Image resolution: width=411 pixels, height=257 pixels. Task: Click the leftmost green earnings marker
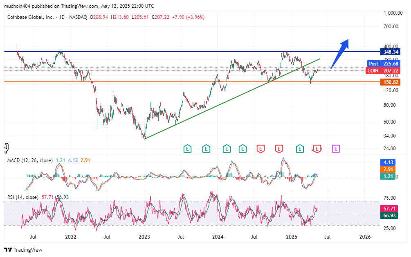188,149
